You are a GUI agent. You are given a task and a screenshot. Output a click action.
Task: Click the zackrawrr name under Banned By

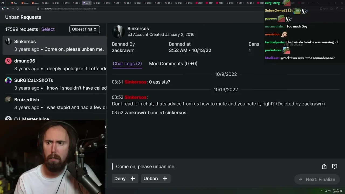[x=123, y=50]
